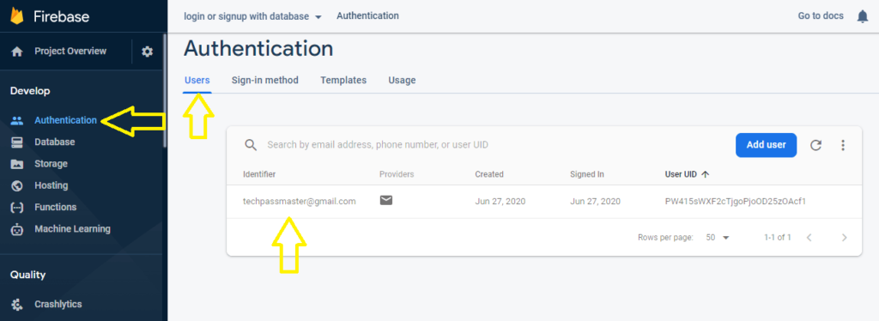879x321 pixels.
Task: Open the Usage tab
Action: click(x=402, y=80)
